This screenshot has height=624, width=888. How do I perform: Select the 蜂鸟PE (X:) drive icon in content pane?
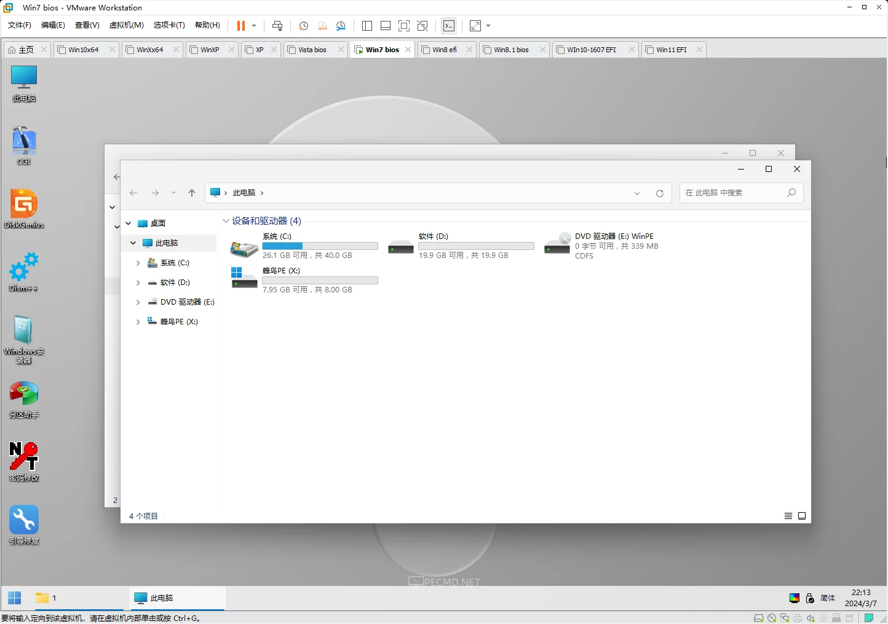[x=244, y=278]
